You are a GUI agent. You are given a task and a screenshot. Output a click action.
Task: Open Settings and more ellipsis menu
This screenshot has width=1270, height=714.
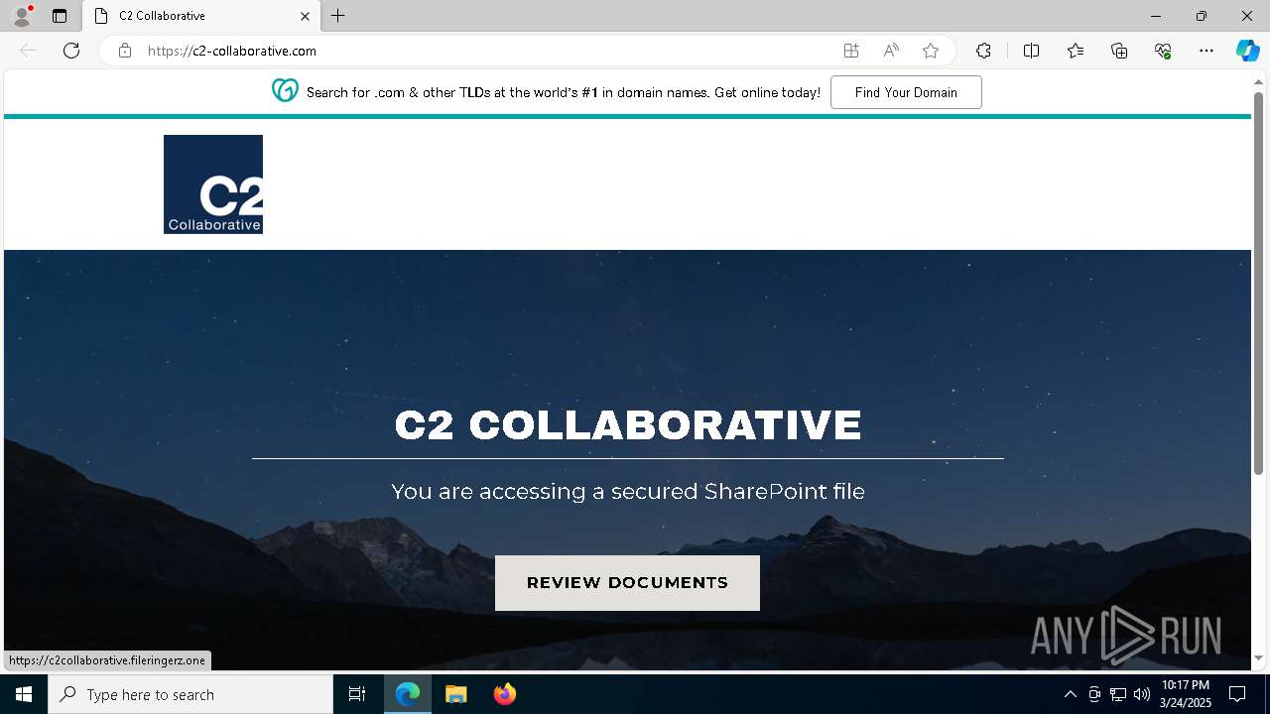tap(1206, 51)
